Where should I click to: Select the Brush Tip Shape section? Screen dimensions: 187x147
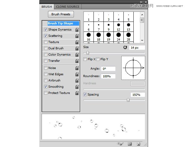click(61, 23)
